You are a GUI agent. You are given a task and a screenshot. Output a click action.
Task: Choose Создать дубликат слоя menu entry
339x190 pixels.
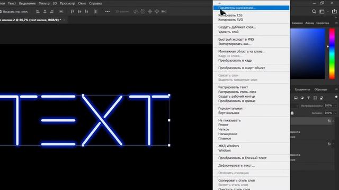click(x=237, y=27)
